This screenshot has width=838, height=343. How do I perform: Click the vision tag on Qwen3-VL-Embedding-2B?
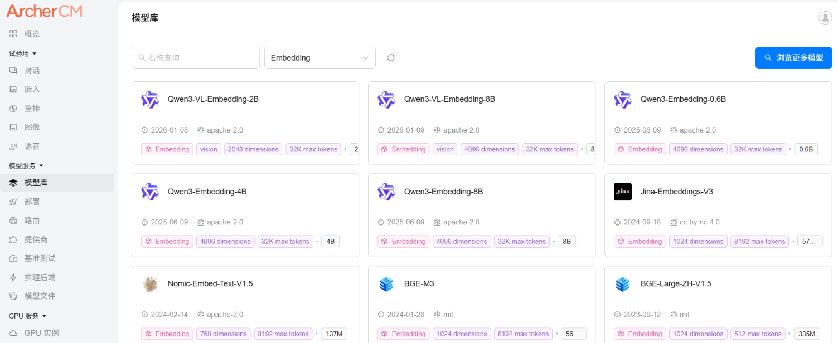[209, 149]
